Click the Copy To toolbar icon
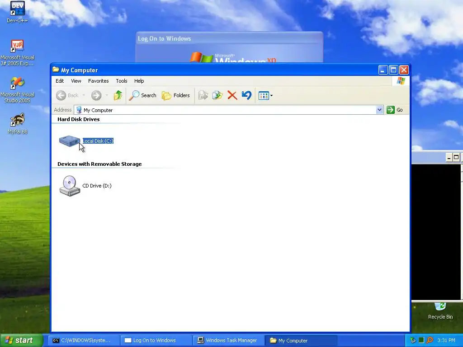This screenshot has height=347, width=463. [x=217, y=95]
